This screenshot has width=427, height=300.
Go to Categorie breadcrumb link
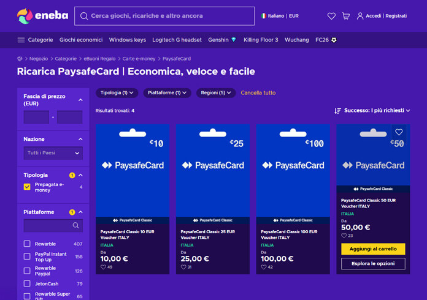[66, 59]
